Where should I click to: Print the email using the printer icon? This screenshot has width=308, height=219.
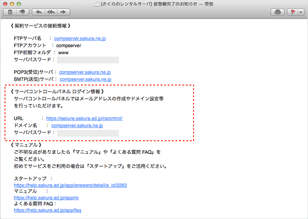[277, 12]
